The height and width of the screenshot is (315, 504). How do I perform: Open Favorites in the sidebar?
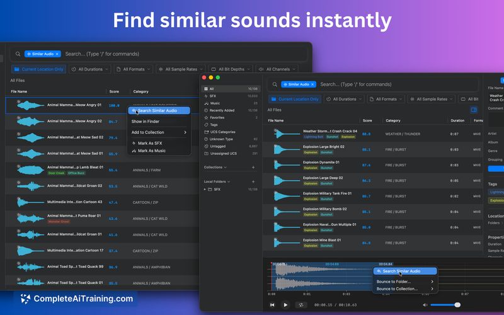tap(231, 118)
